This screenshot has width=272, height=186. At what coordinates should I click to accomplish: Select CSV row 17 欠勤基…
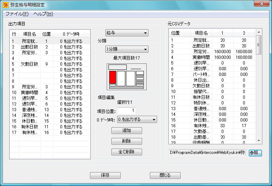[x=212, y=131]
